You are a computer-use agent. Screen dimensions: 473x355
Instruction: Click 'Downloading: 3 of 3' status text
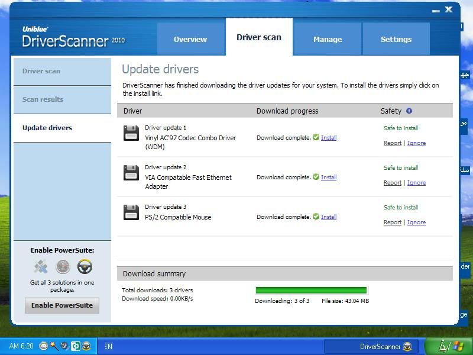(x=282, y=301)
